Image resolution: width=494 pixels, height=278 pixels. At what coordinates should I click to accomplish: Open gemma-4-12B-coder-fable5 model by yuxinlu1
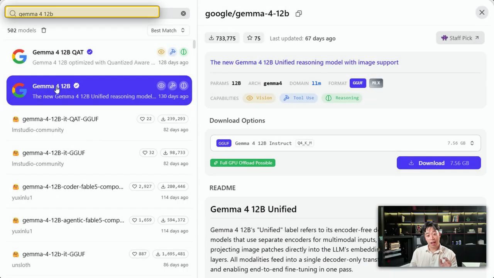click(99, 192)
